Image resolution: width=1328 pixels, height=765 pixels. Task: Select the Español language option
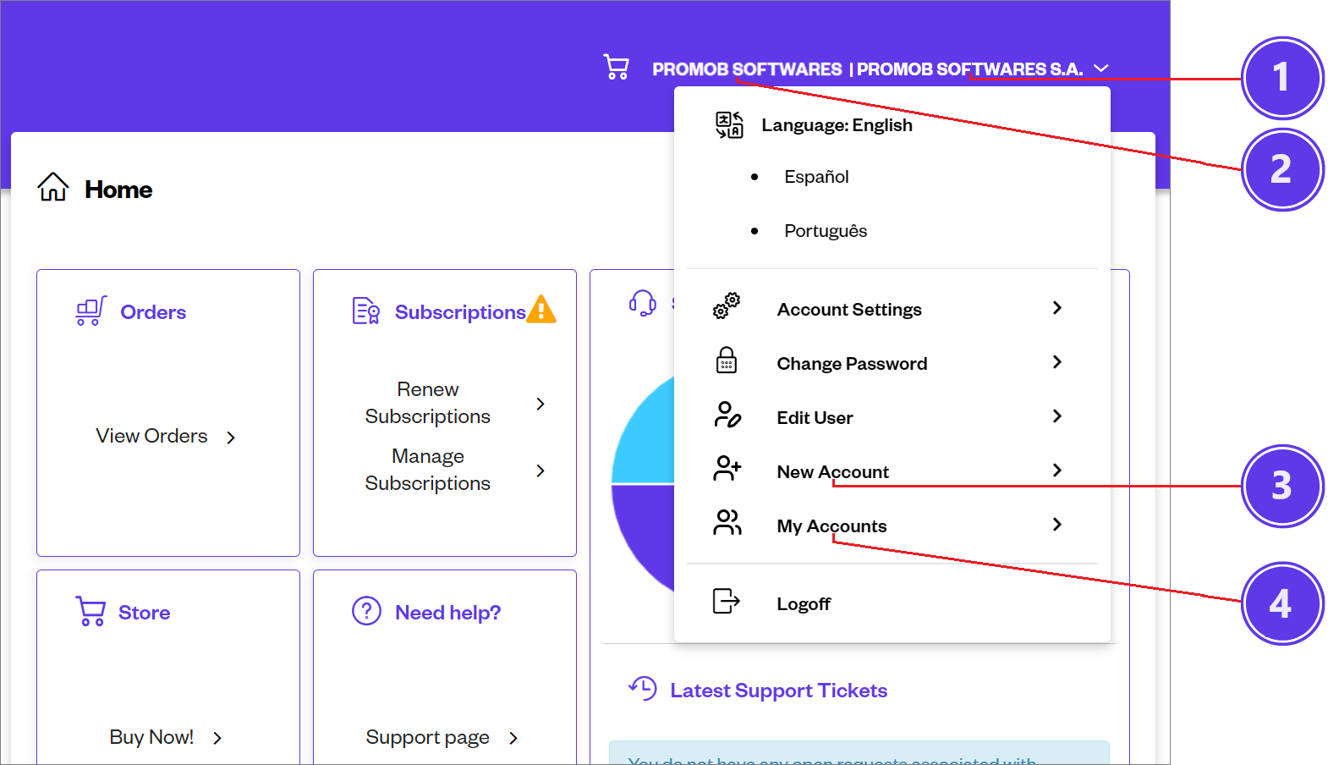(816, 176)
